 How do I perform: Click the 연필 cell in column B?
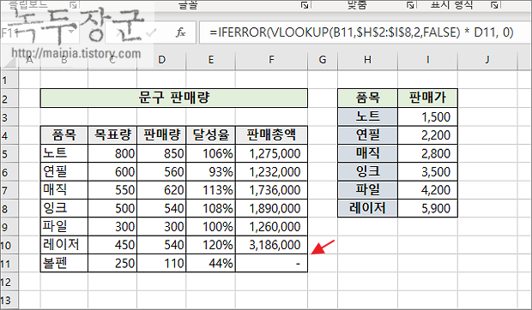(64, 172)
